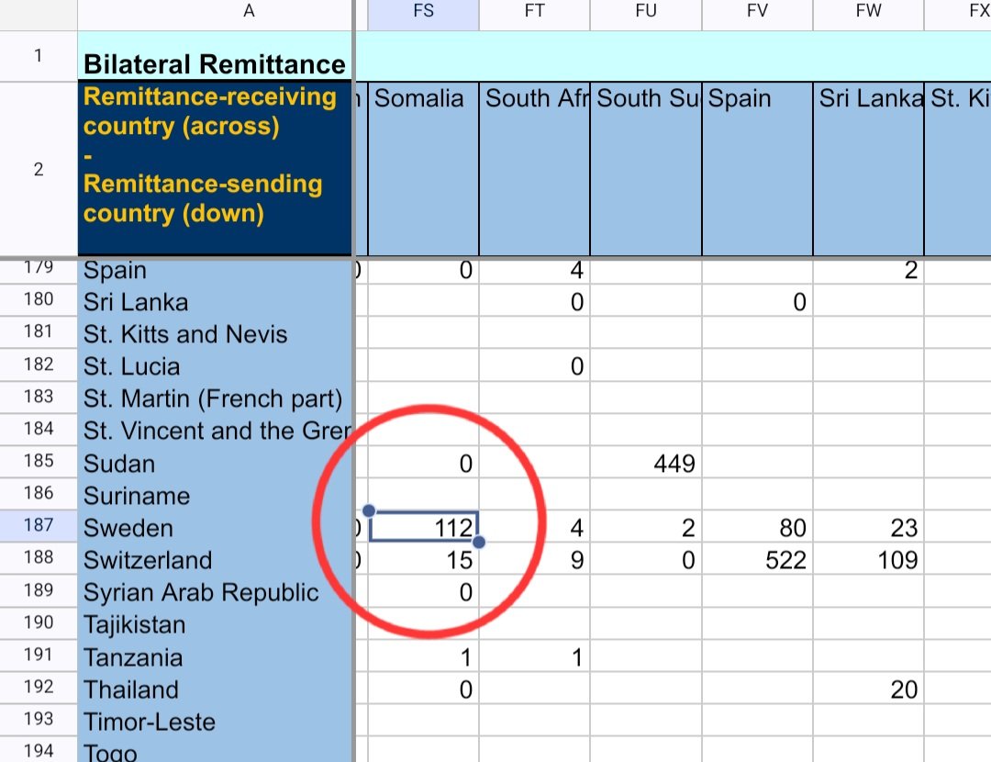
Task: Click the Spain column title cell
Action: tap(757, 169)
